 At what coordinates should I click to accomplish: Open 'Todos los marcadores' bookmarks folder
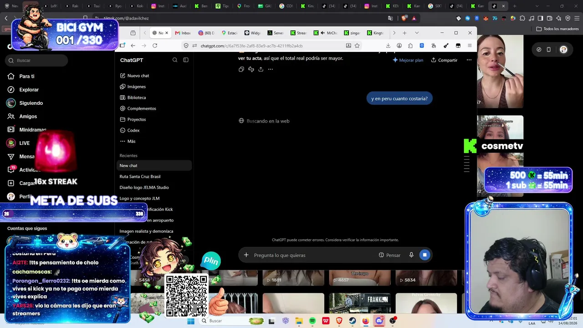(557, 29)
